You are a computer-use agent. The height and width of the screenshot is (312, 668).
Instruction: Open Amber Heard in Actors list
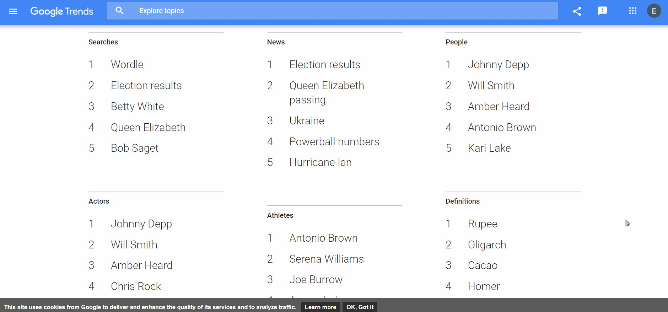click(142, 265)
